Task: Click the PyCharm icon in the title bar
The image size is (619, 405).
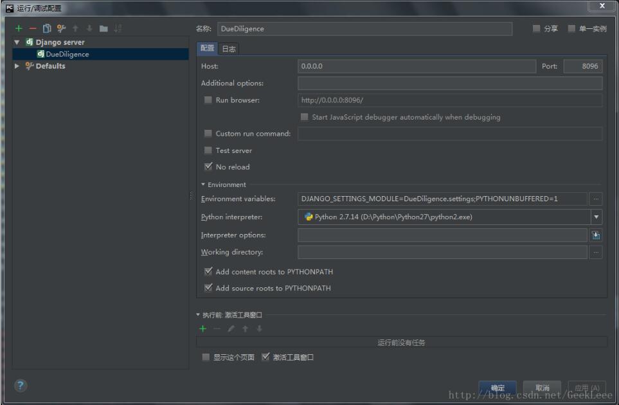Action: pyautogui.click(x=10, y=8)
